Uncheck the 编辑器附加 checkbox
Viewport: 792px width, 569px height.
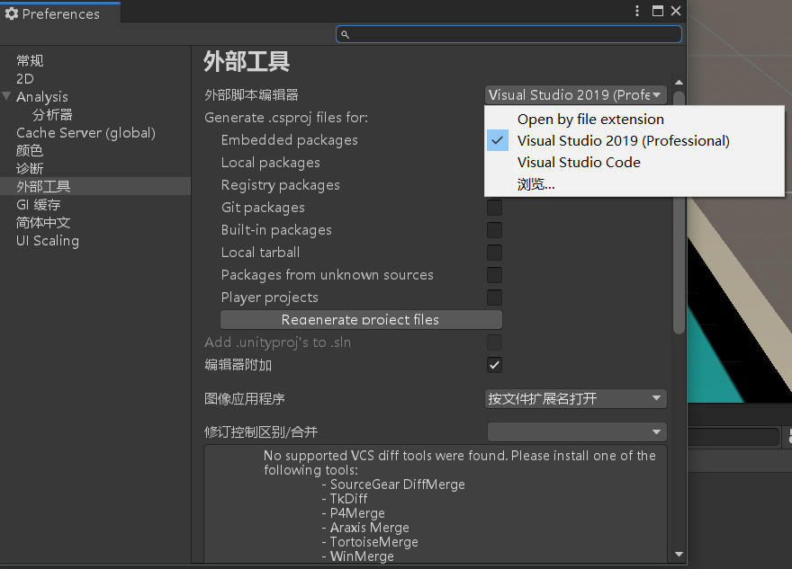click(494, 365)
